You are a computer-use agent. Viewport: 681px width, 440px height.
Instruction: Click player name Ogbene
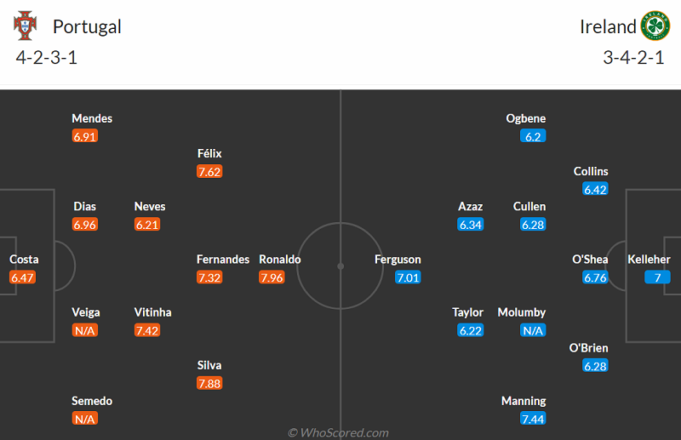[x=526, y=118]
